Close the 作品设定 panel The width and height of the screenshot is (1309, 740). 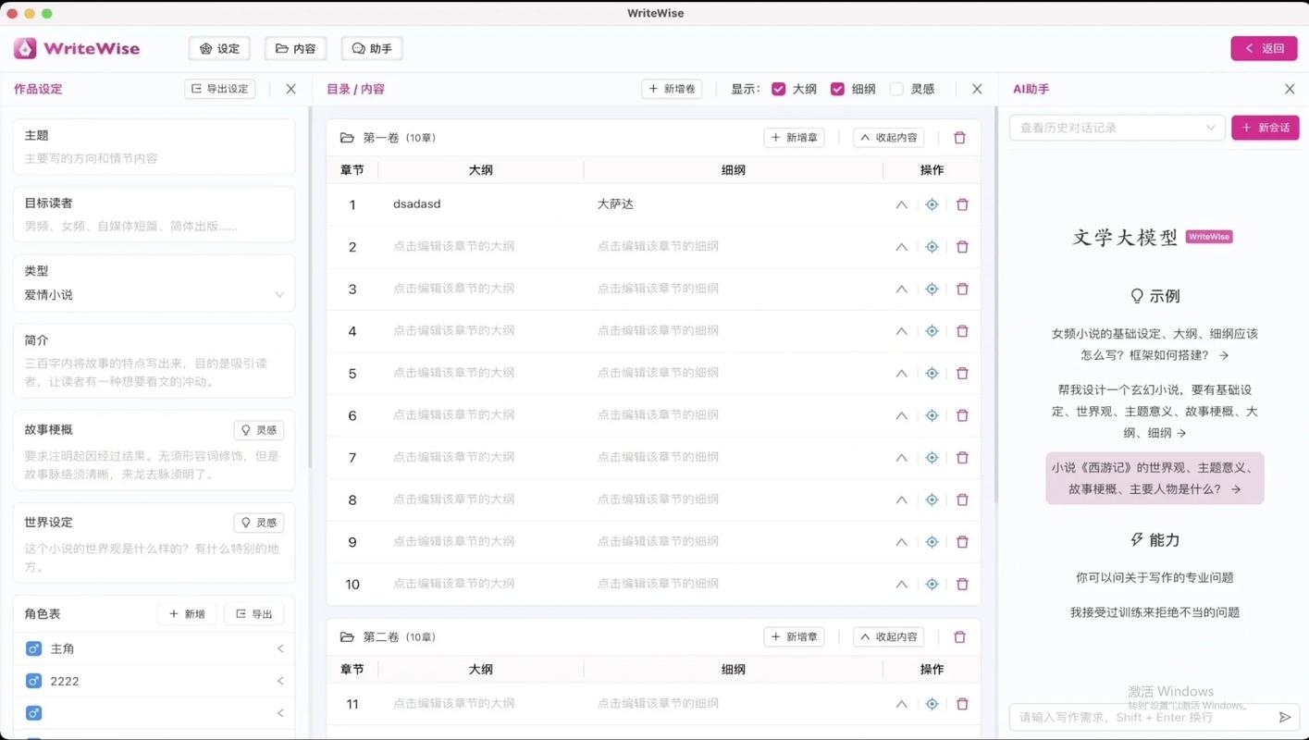tap(290, 89)
